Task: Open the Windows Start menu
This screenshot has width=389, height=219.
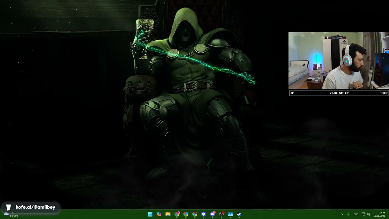Action: click(150, 214)
